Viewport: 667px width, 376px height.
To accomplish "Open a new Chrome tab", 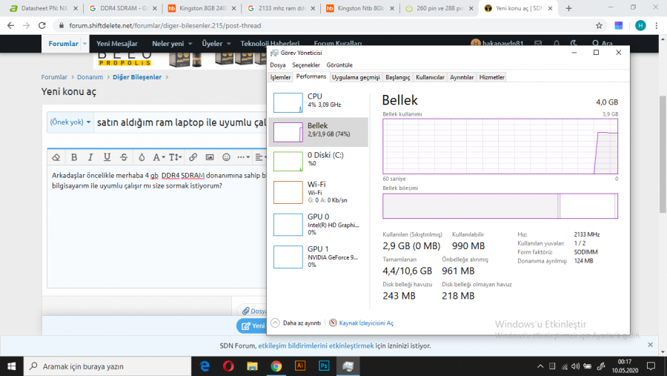I will pos(568,8).
